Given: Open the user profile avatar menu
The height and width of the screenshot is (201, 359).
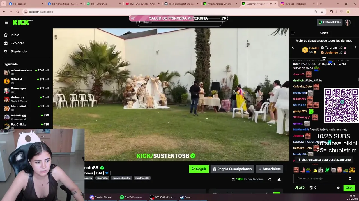Looking at the screenshot, I should tap(348, 22).
